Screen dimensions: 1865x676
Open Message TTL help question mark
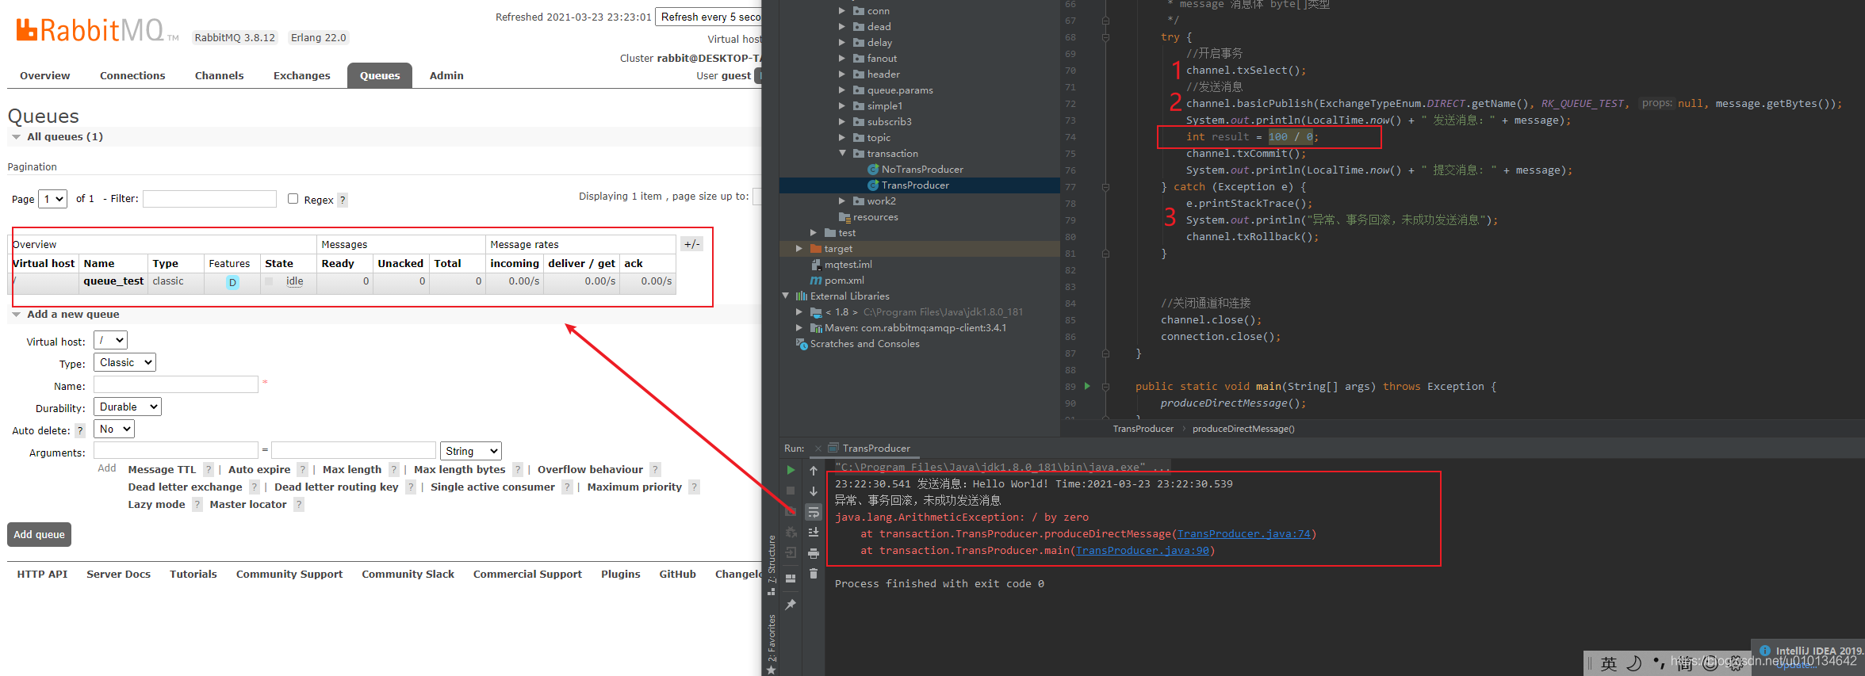point(209,470)
